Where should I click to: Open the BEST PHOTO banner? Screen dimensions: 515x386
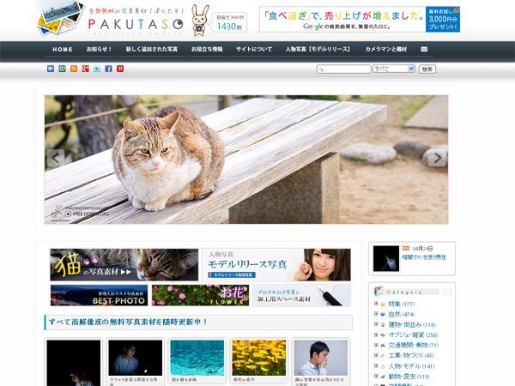point(99,295)
